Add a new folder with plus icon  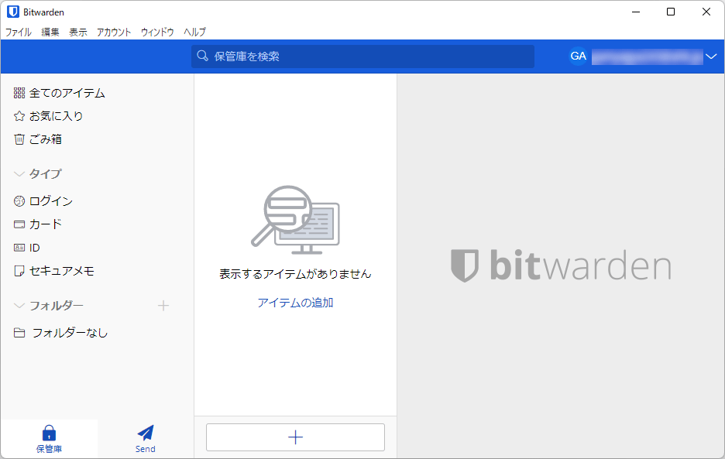(x=163, y=306)
